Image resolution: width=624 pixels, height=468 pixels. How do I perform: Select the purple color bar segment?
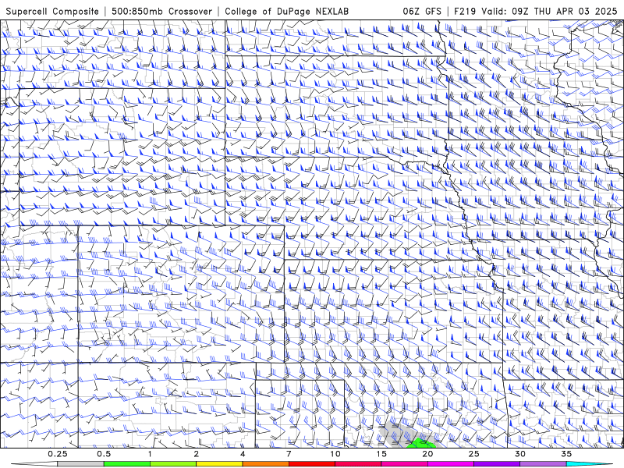[497, 464]
